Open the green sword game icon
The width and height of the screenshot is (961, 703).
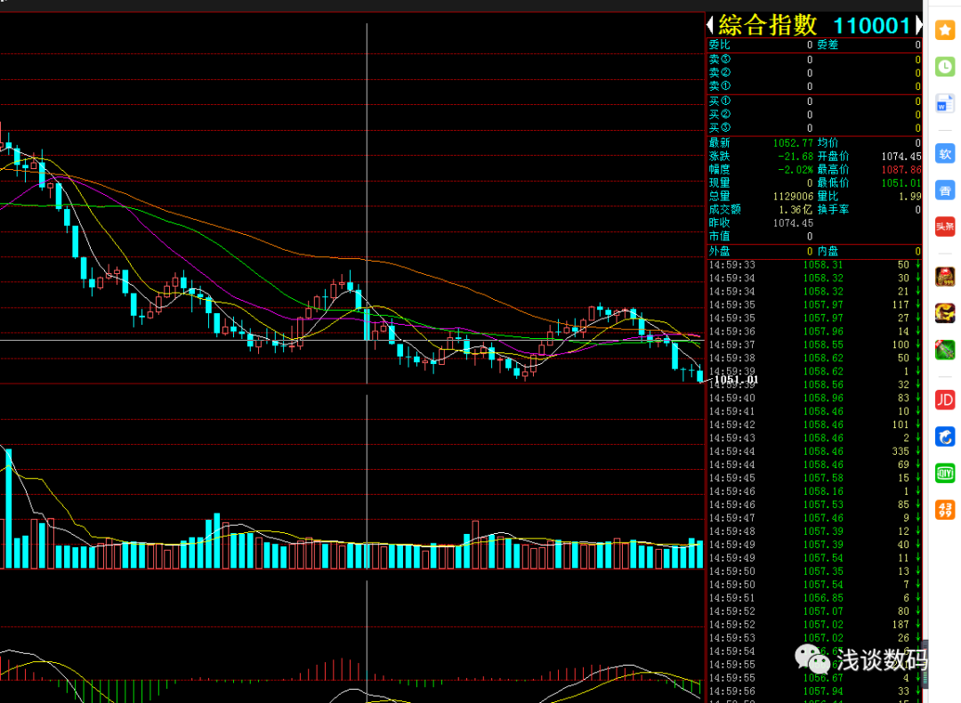(944, 351)
